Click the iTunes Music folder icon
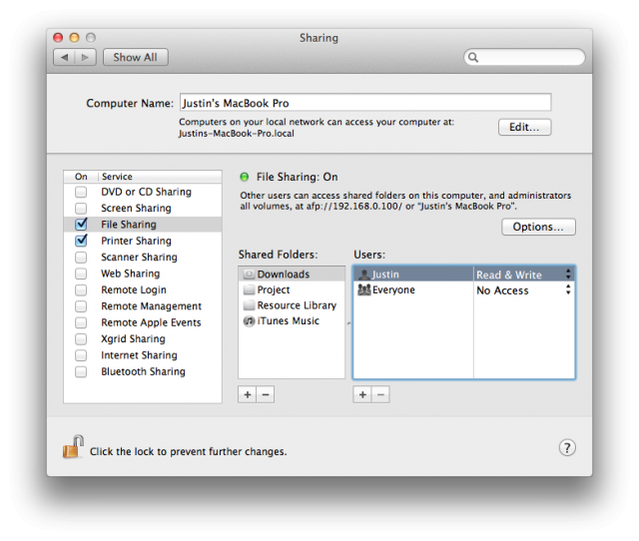 (249, 321)
